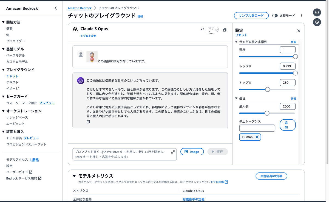Expand the prompt box with the expand icon

(173, 152)
